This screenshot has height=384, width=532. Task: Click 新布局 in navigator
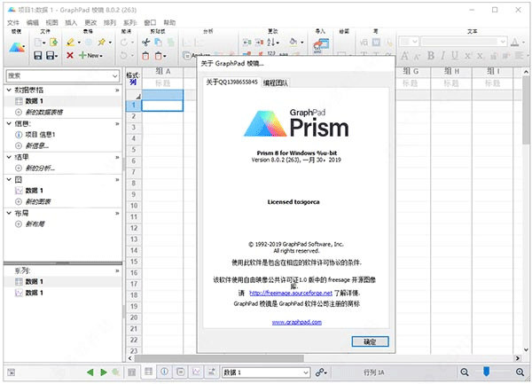[x=35, y=223]
